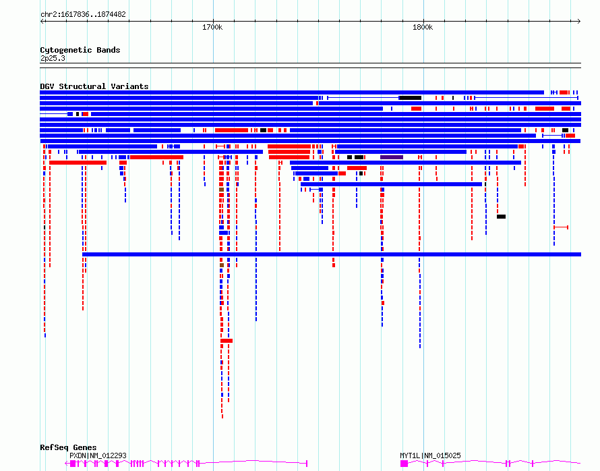This screenshot has height=471, width=600.
Task: Select the purple structural variant bar
Action: click(392, 157)
